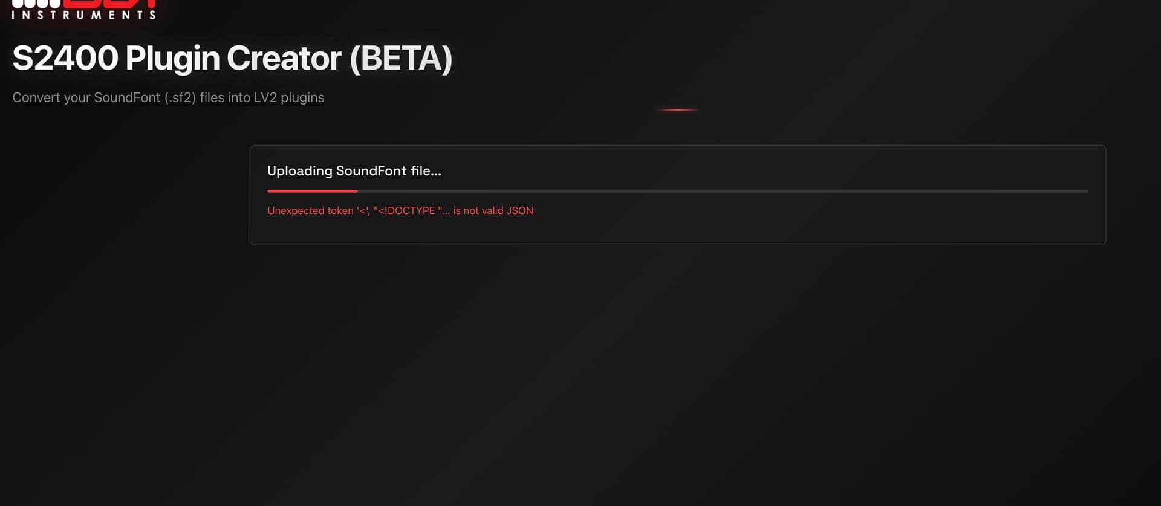1161x506 pixels.
Task: Click the red filled progress bar portion
Action: click(x=312, y=191)
